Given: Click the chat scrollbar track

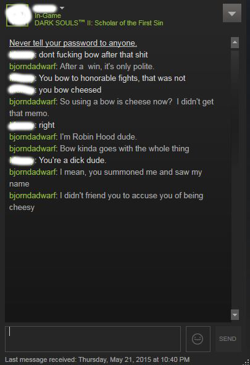Looking at the screenshot, I should (x=235, y=178).
